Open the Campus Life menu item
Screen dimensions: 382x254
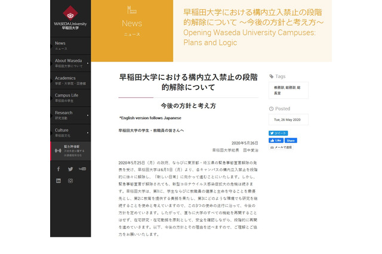[70, 98]
